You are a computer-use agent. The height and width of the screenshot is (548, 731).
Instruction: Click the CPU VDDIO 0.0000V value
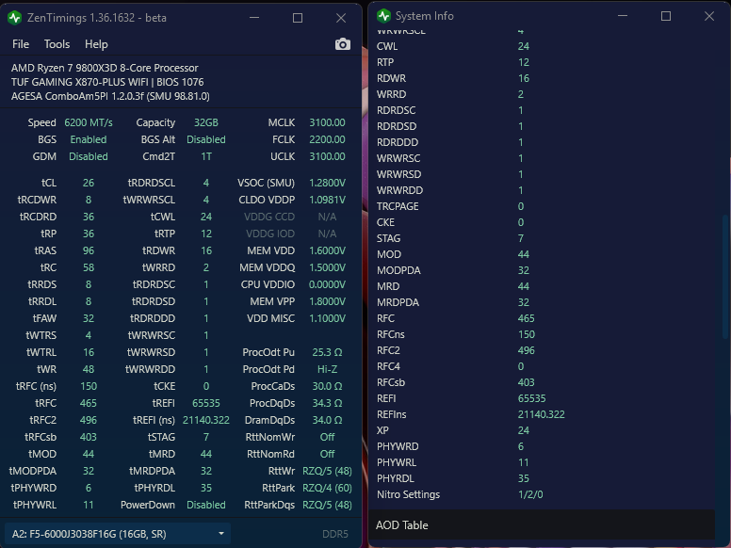(327, 284)
